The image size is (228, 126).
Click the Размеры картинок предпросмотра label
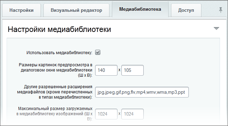56,70
